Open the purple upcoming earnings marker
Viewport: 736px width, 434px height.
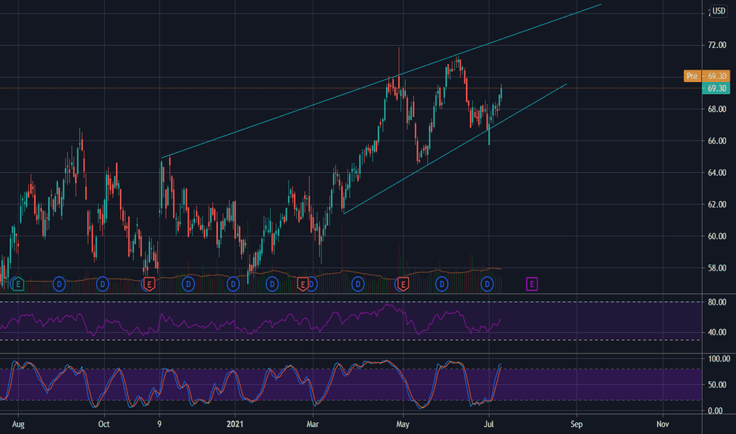(x=531, y=284)
